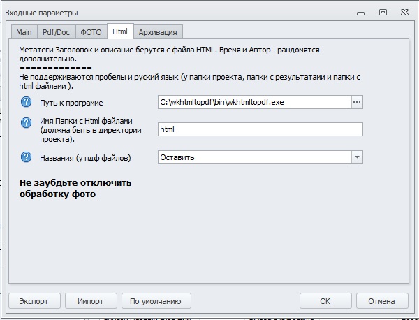The height and width of the screenshot is (320, 419).
Task: Click help icon beside 'Путь к программе'
Action: point(27,102)
